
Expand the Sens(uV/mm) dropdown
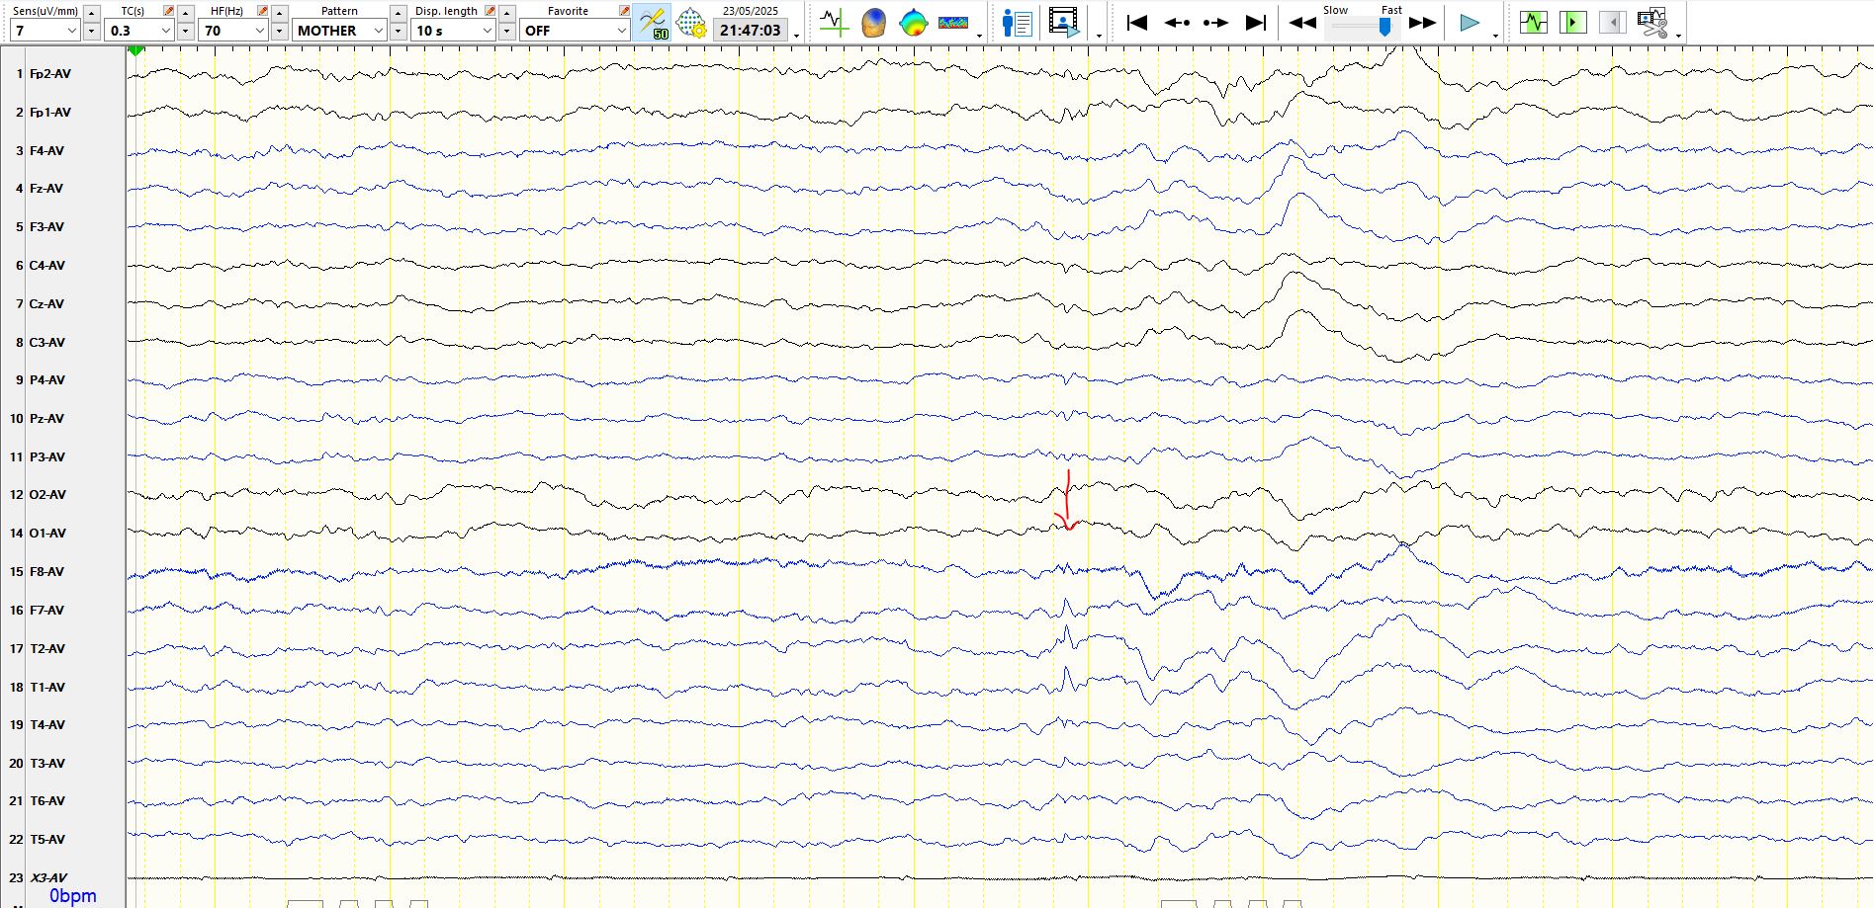71,31
